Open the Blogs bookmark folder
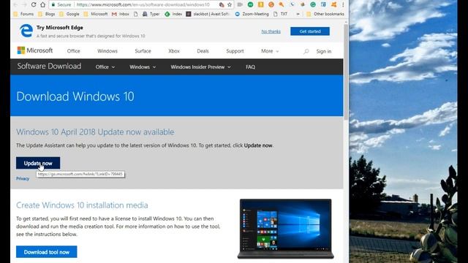468x263 pixels. tap(47, 14)
